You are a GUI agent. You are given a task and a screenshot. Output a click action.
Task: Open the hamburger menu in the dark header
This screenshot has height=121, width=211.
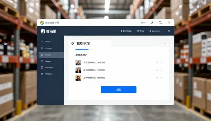(x=169, y=31)
